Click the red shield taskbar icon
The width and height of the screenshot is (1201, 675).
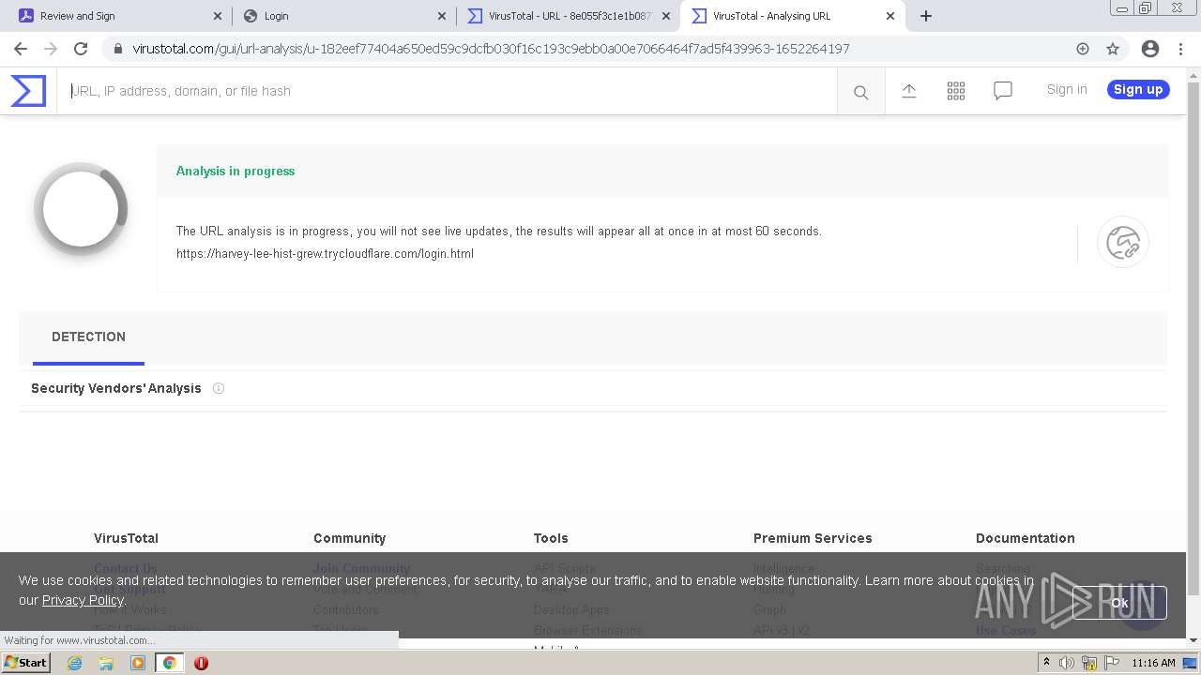pos(201,663)
